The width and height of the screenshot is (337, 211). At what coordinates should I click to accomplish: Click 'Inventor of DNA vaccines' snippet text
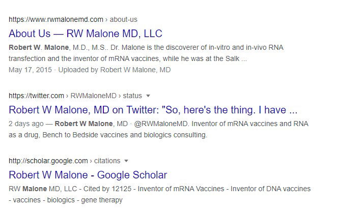270,189
